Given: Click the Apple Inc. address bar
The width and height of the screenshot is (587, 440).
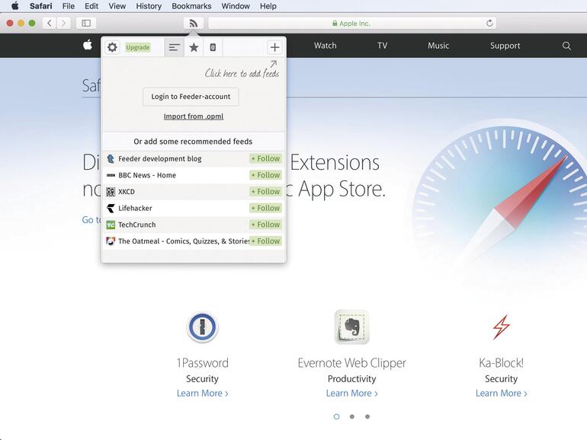Looking at the screenshot, I should tap(352, 23).
